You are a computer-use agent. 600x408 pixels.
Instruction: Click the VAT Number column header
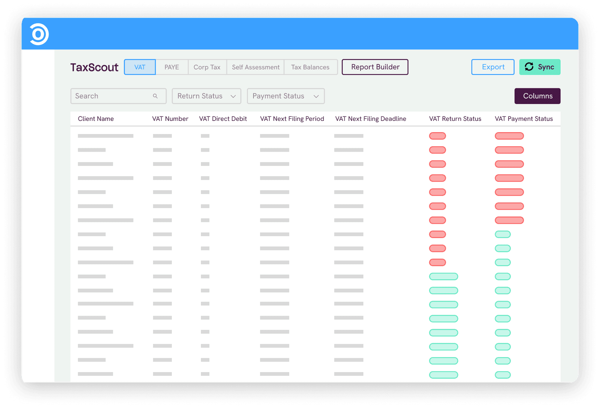point(170,119)
